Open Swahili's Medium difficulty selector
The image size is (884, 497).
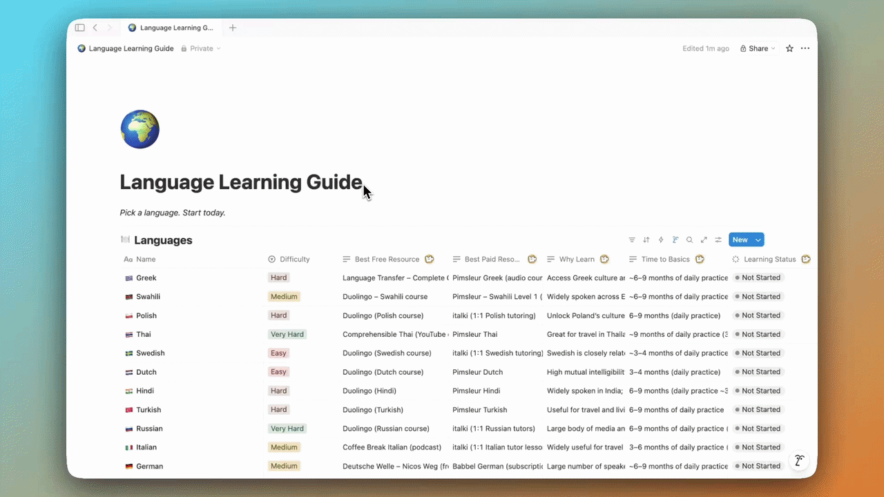(284, 297)
